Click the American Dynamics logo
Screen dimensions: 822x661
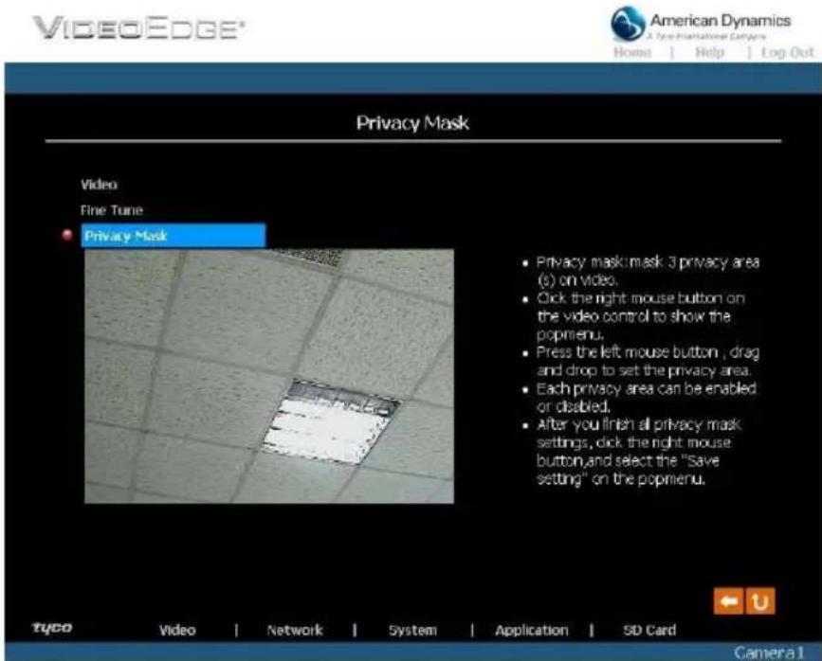701,24
